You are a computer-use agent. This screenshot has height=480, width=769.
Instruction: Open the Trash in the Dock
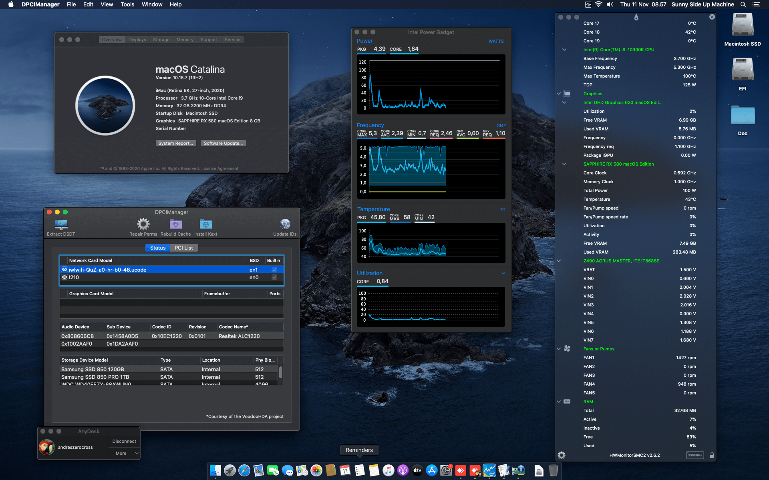(554, 470)
